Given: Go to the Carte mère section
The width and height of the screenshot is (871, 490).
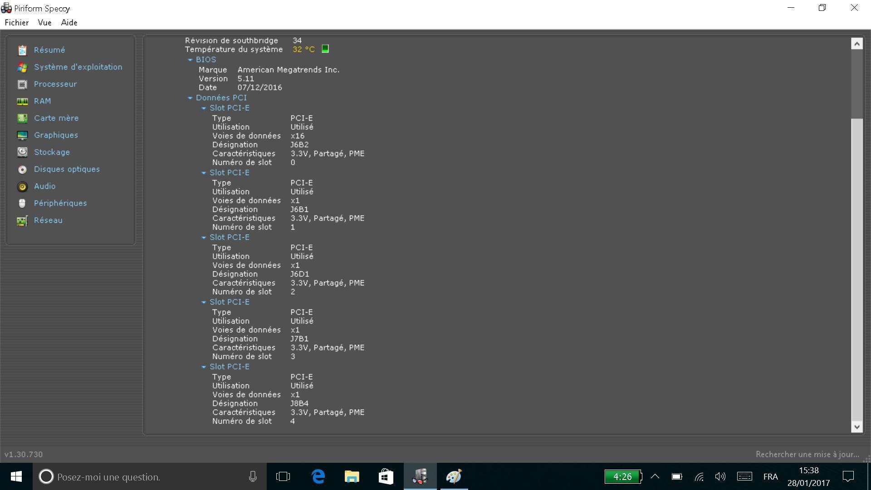Looking at the screenshot, I should tap(56, 118).
